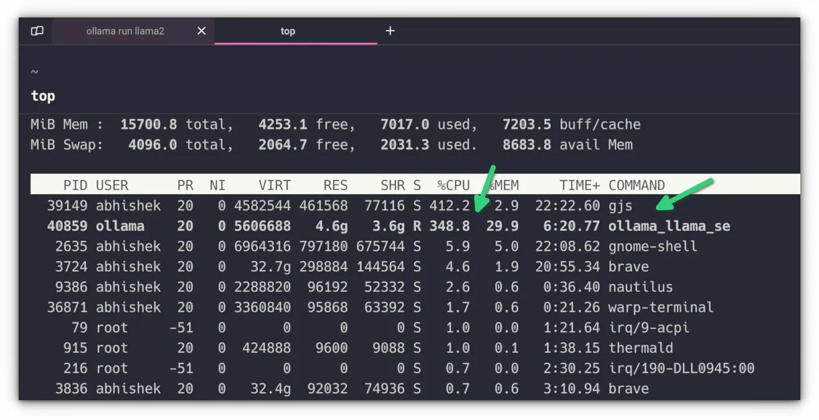This screenshot has width=819, height=420.
Task: Click swap total value 4096.0
Action: [x=153, y=145]
